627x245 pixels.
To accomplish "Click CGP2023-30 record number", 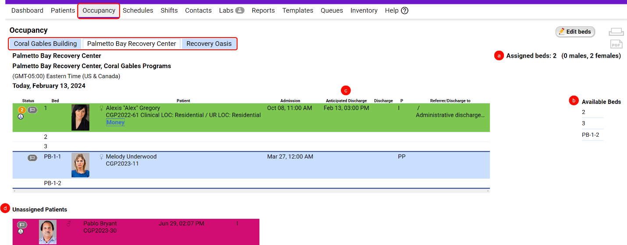I will click(100, 231).
